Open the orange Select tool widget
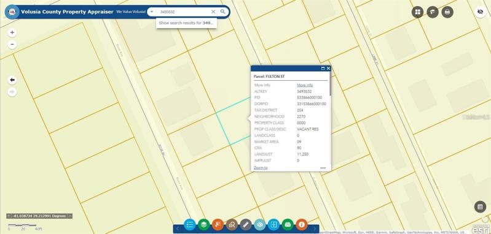Image resolution: width=491 pixels, height=234 pixels. [218, 224]
